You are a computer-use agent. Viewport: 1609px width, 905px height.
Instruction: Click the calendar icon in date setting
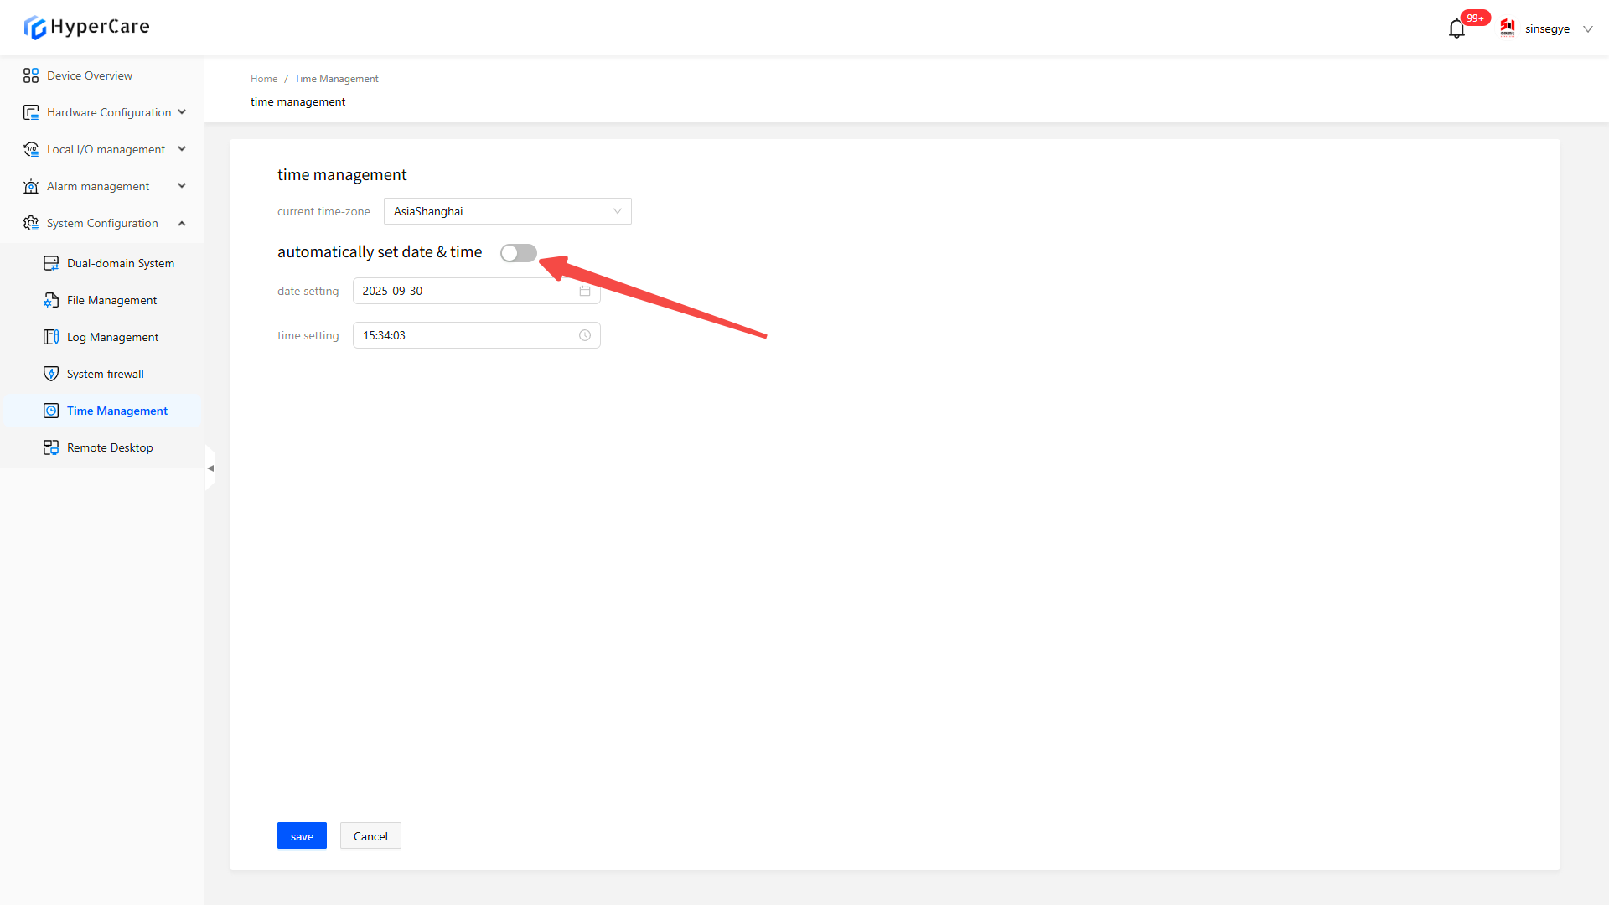(585, 291)
